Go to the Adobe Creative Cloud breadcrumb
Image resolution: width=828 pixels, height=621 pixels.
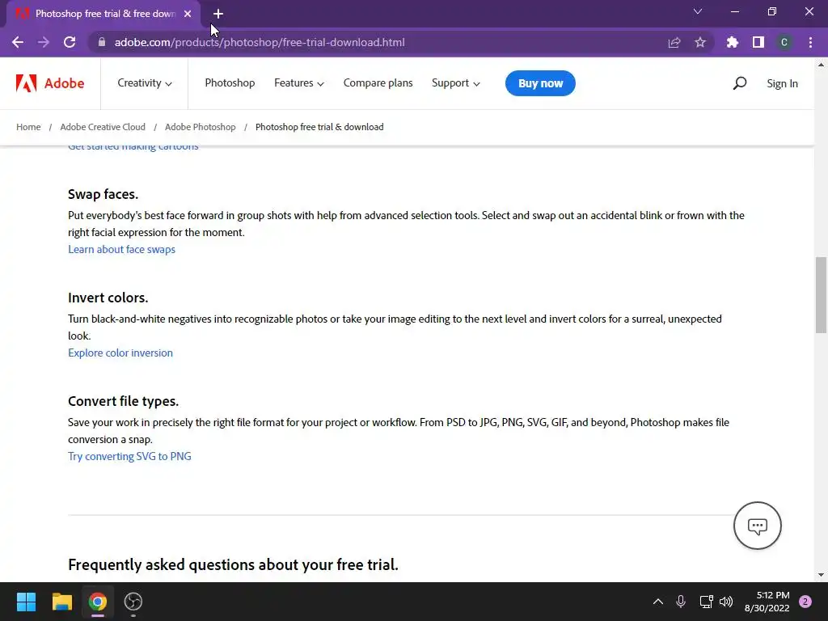coord(103,127)
